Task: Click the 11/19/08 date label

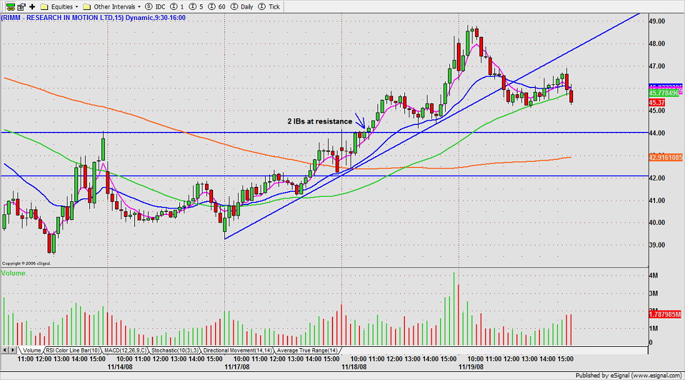Action: coord(471,367)
